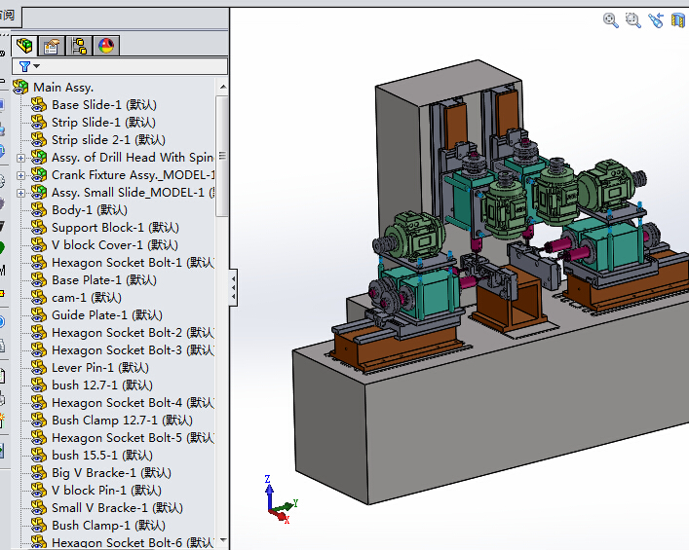
Task: Select Strip slide 2-1 part
Action: tap(108, 140)
